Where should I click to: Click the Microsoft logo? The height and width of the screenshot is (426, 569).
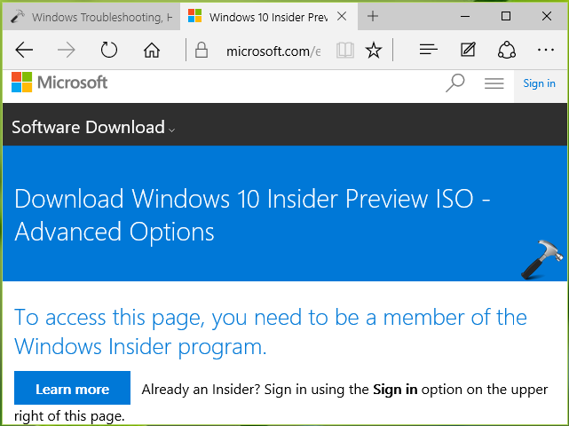coord(59,83)
